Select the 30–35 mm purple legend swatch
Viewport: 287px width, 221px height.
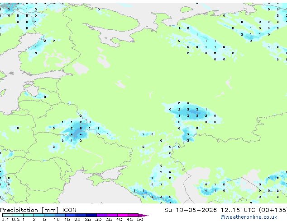coord(101,215)
